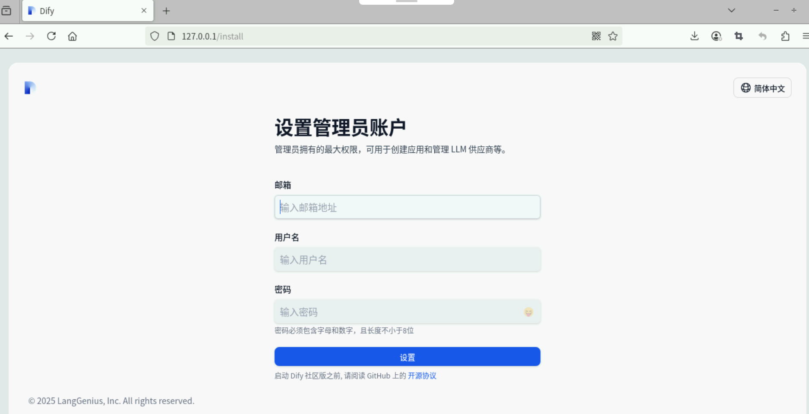
Task: Open the tab list chevron dropdown
Action: (731, 10)
